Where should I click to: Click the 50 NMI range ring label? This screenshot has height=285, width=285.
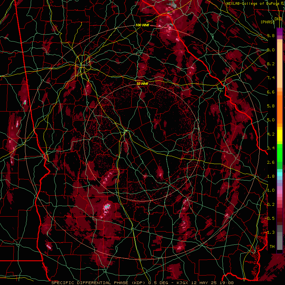pyautogui.click(x=142, y=84)
